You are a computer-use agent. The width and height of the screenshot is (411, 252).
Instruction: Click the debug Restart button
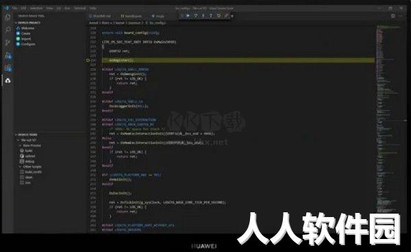[219, 16]
